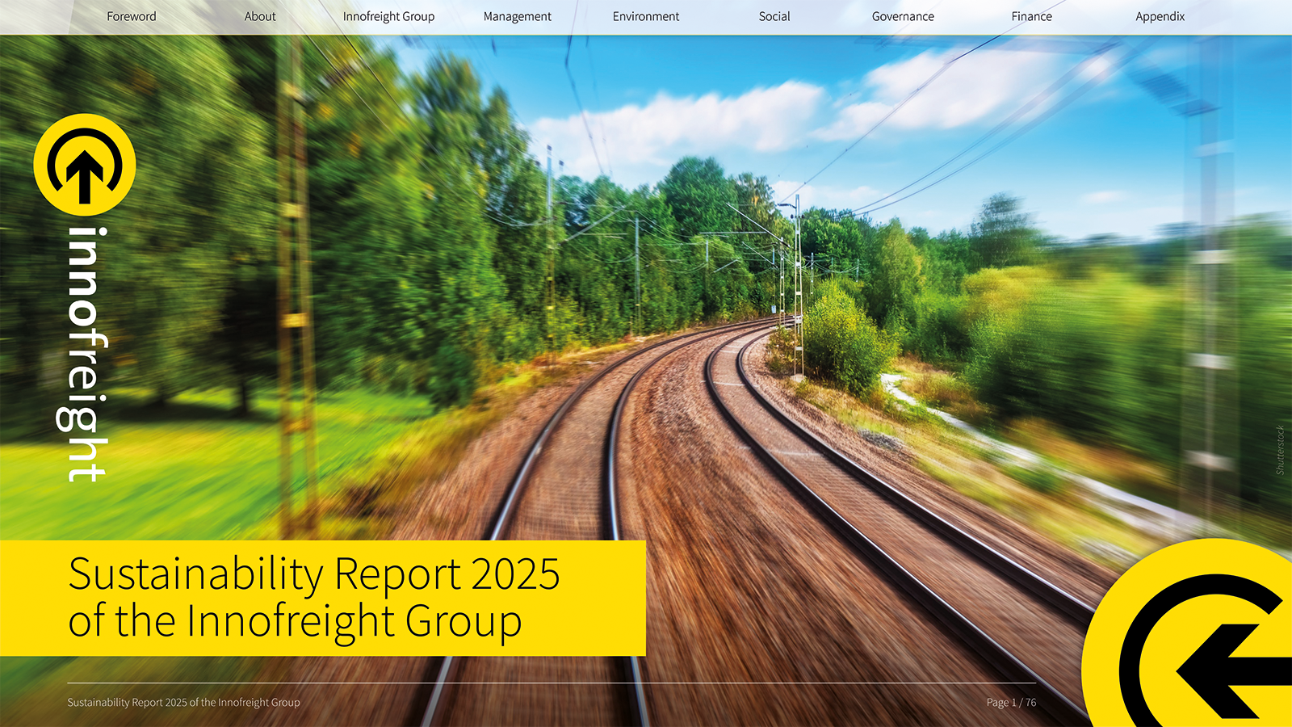Click the vertical innofreight wordmark
The image size is (1292, 727).
pyautogui.click(x=83, y=354)
